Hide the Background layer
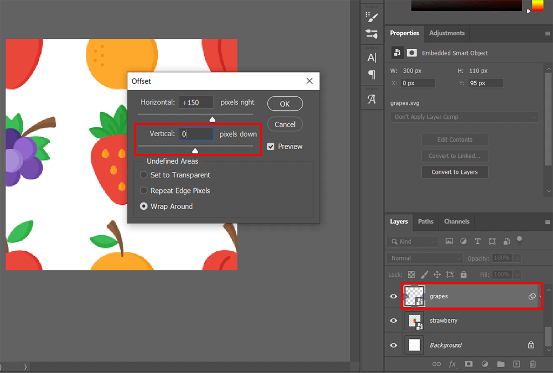 (x=393, y=345)
